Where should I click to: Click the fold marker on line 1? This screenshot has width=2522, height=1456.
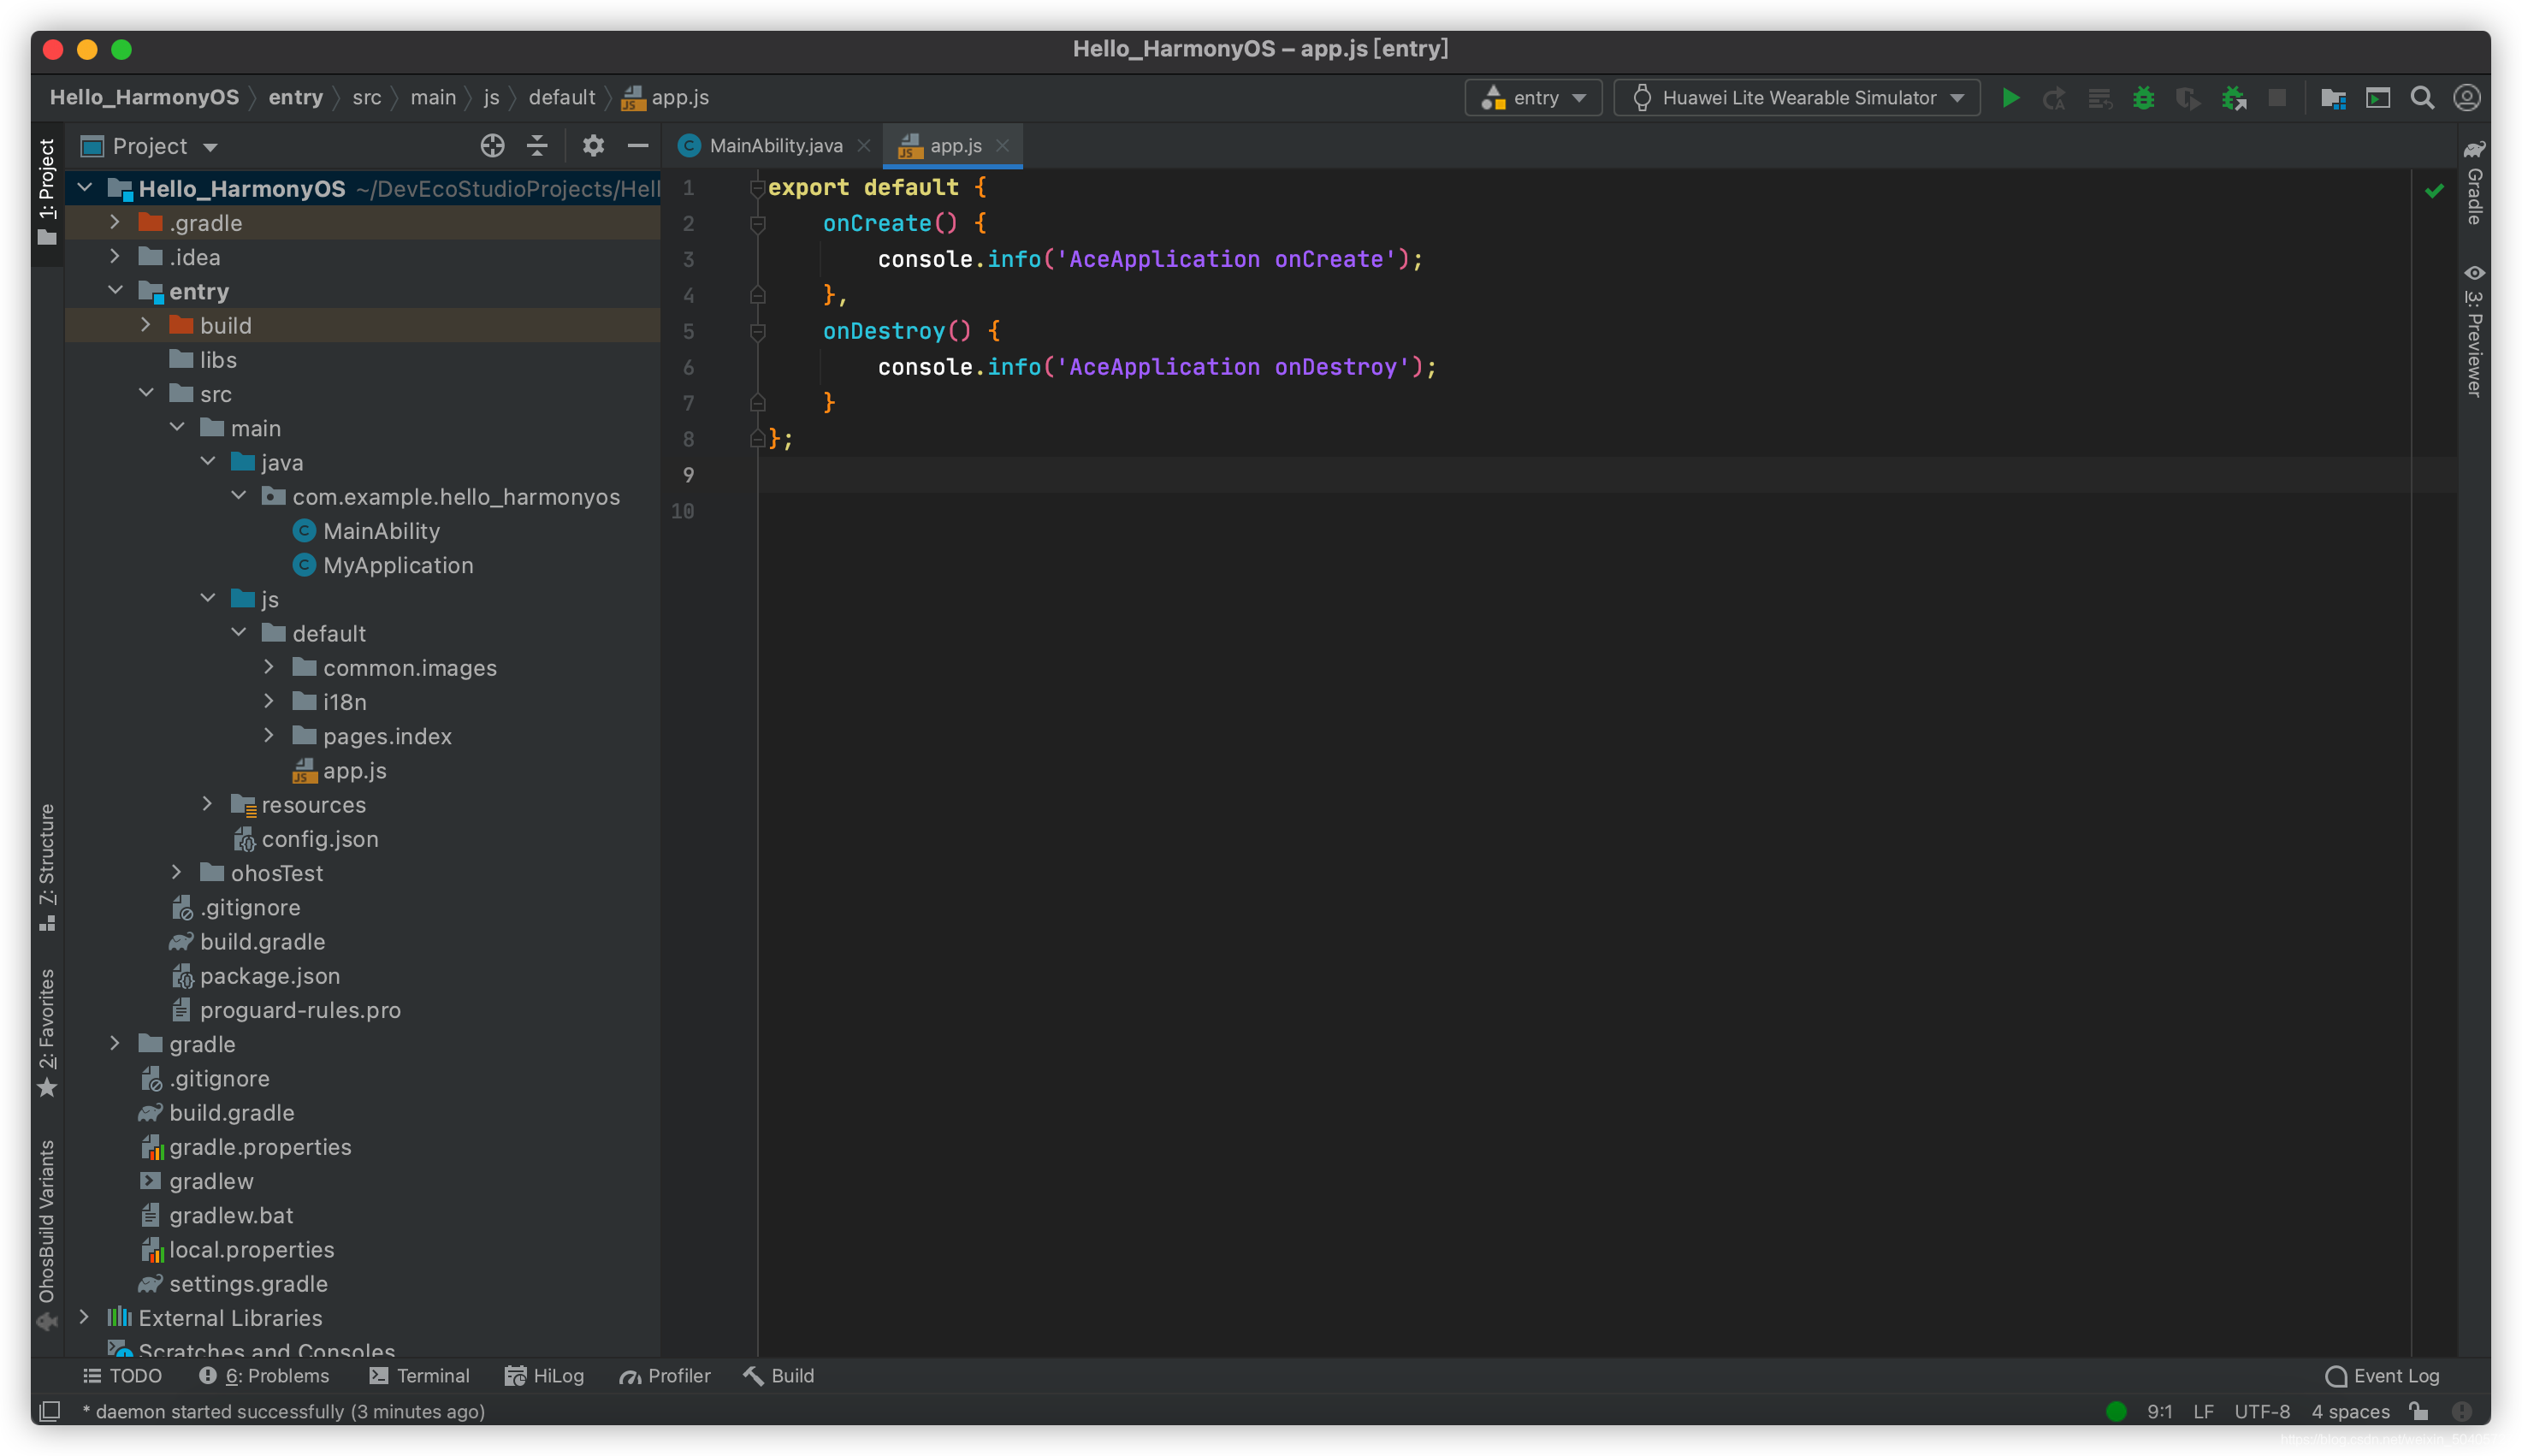tap(757, 188)
